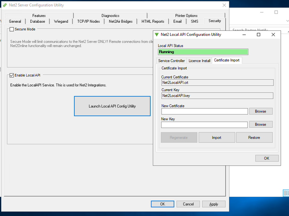Select the TCP/IP Nodes tab
Image resolution: width=289 pixels, height=216 pixels.
pyautogui.click(x=89, y=21)
